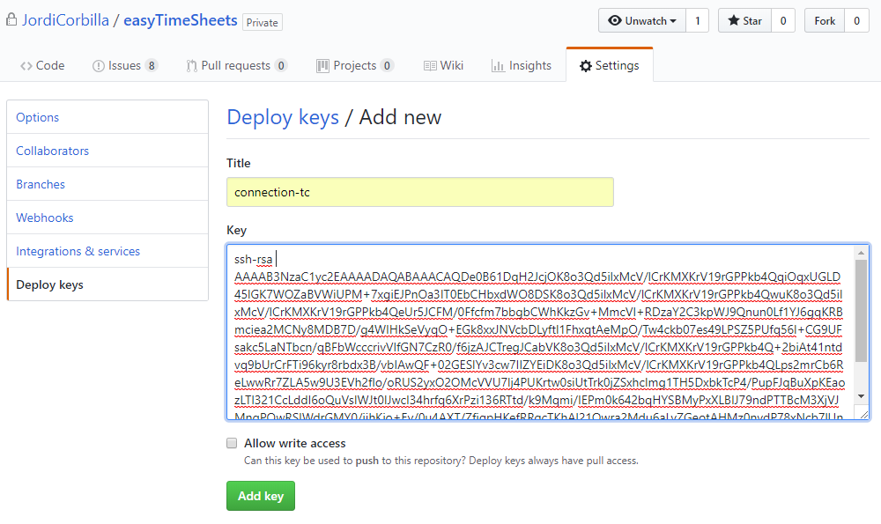This screenshot has width=881, height=524.
Task: View fork count next to Fork
Action: 856,21
